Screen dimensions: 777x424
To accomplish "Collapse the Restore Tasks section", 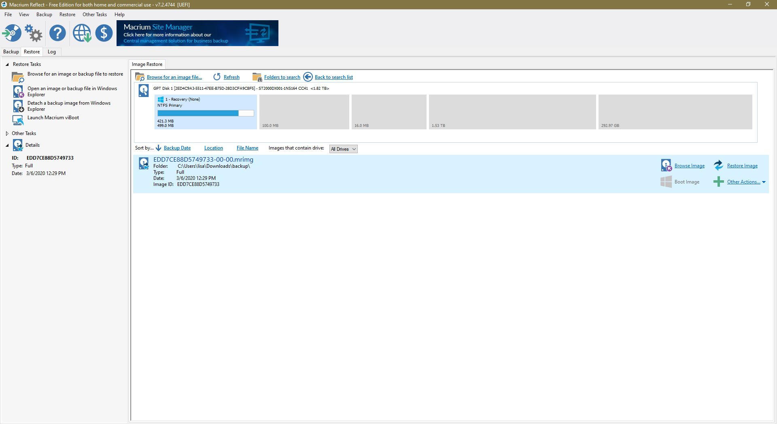I will (7, 64).
